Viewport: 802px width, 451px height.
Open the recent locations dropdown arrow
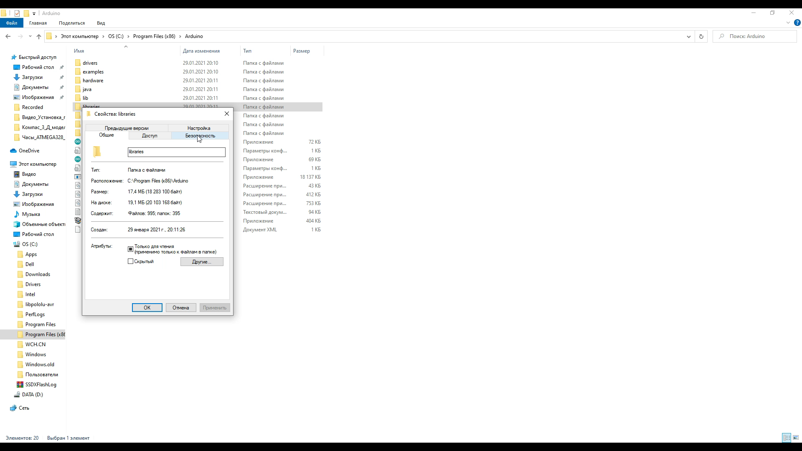30,36
